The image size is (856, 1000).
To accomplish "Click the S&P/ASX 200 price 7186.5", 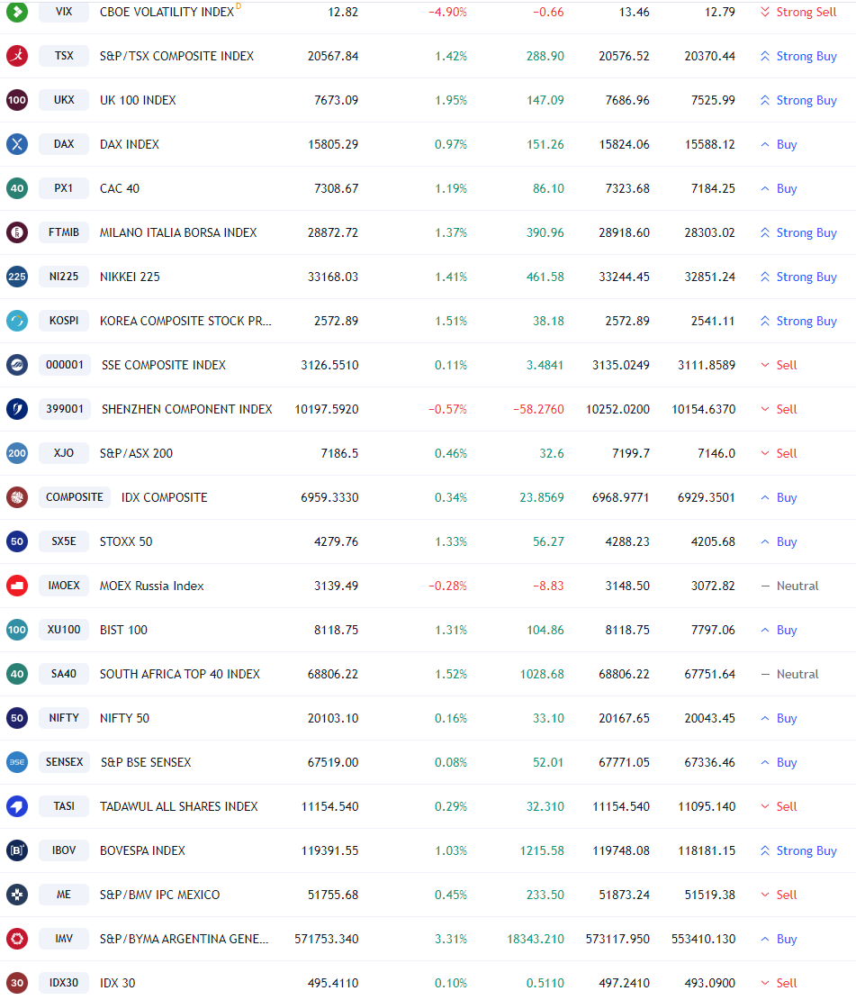I will (x=339, y=453).
